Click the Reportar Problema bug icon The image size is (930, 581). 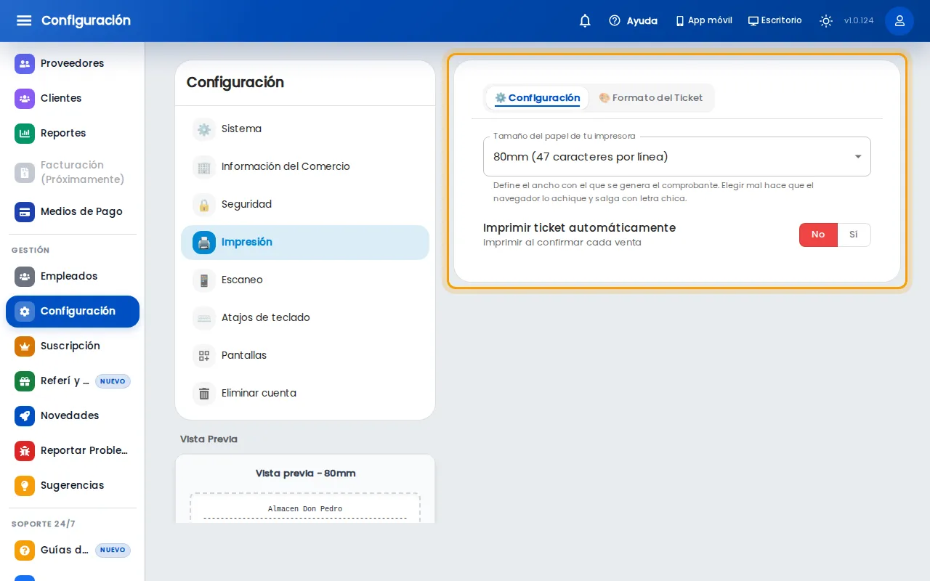coord(25,450)
